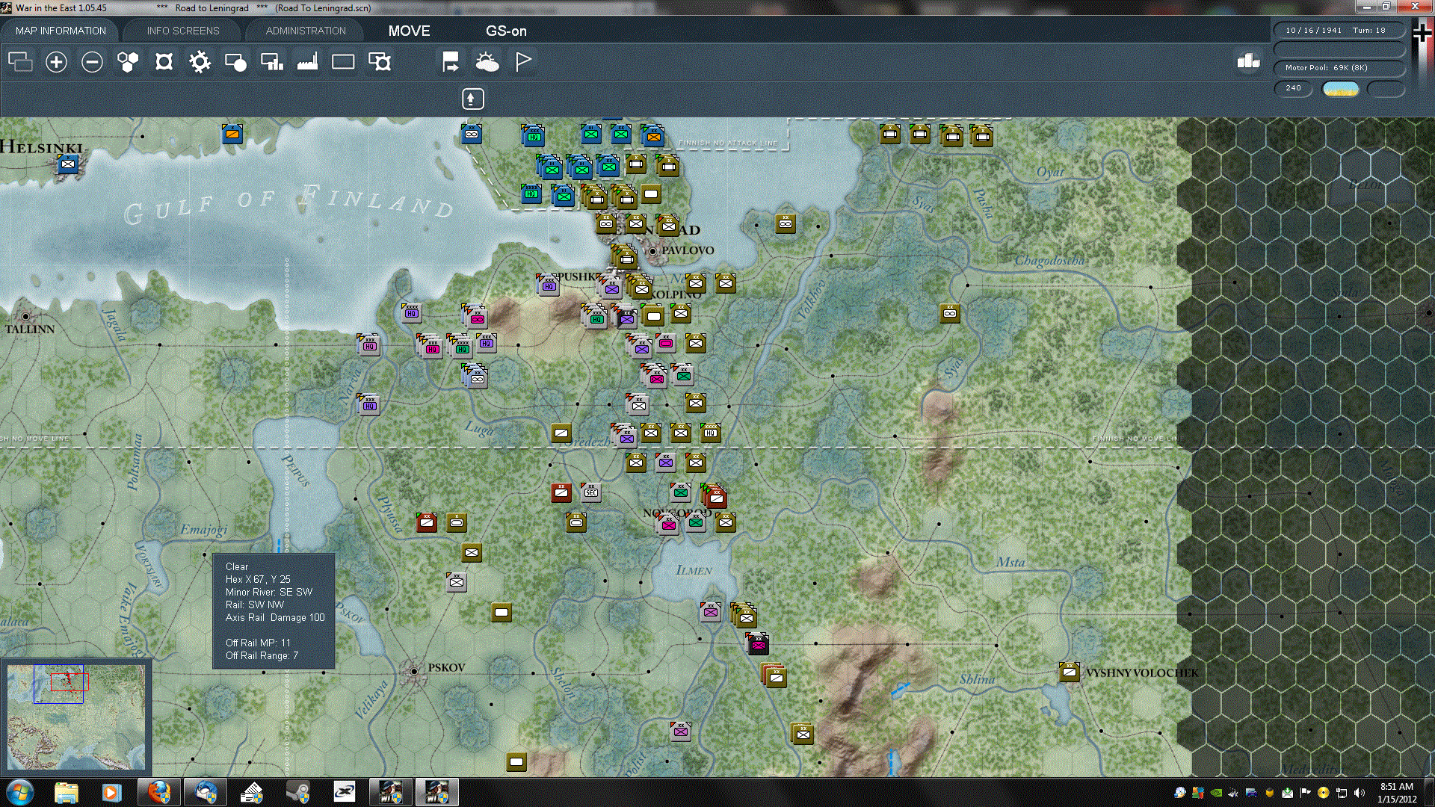Click the Tallinn city marker
This screenshot has height=807, width=1435.
pos(25,317)
